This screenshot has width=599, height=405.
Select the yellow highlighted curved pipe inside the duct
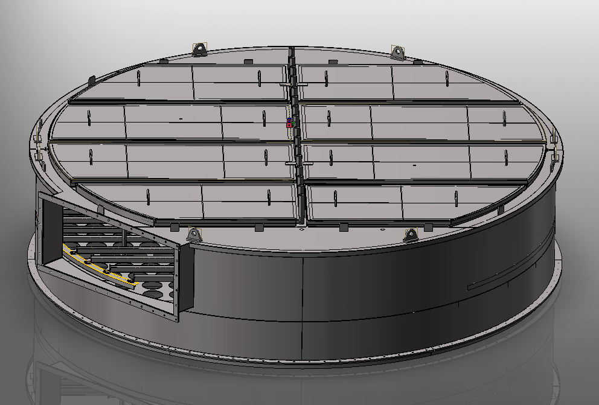click(x=100, y=266)
